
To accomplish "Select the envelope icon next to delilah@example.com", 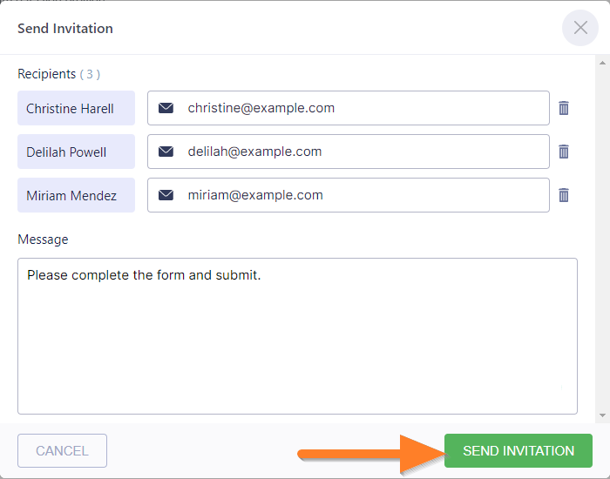I will coord(166,152).
